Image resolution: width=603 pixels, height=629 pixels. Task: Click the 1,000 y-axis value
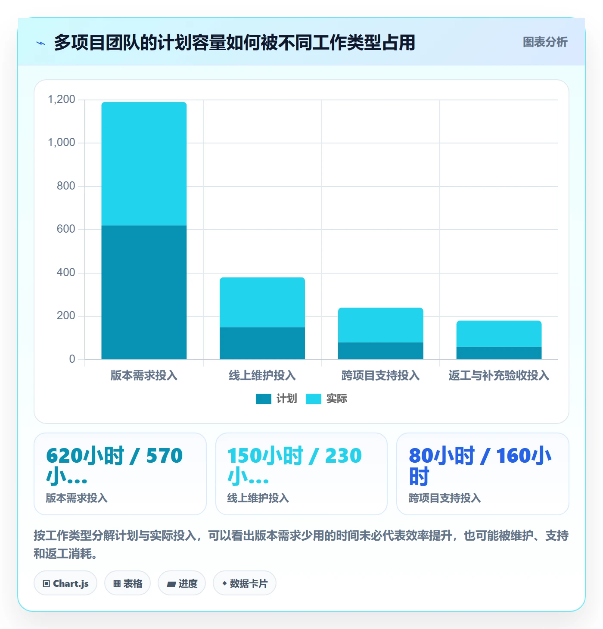point(62,143)
